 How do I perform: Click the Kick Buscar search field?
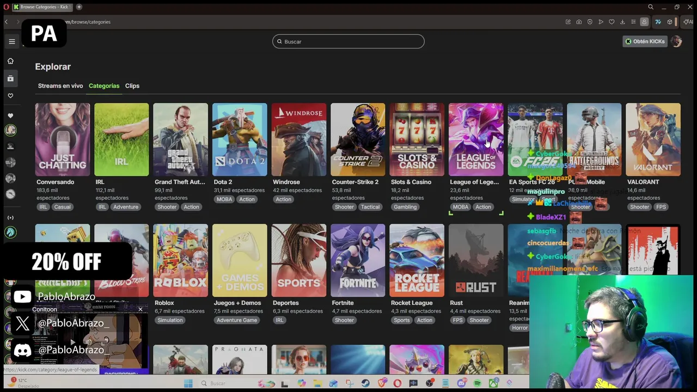(348, 41)
